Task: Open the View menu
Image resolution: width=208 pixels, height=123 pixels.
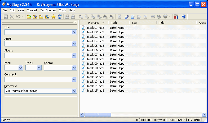Action: coord(21,10)
